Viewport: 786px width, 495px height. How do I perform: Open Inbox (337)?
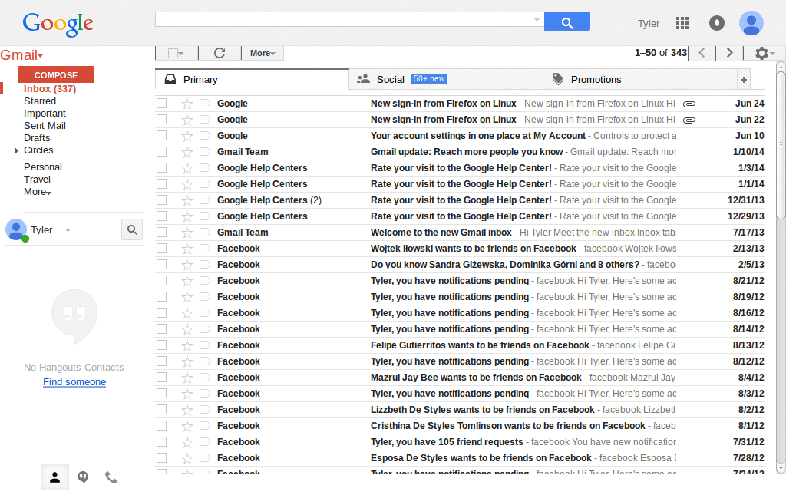click(x=50, y=89)
